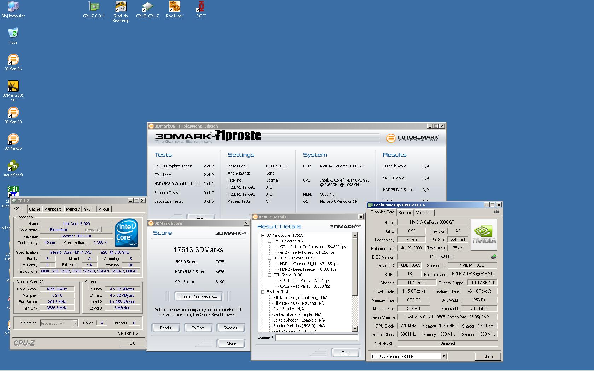Click the Result Details scrollbar up arrow
Viewport: 594px width, 371px height.
tap(355, 235)
